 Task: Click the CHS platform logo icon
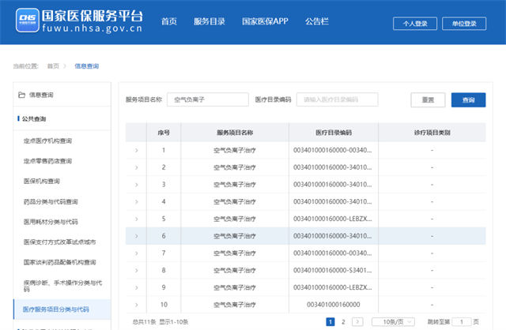(28, 21)
